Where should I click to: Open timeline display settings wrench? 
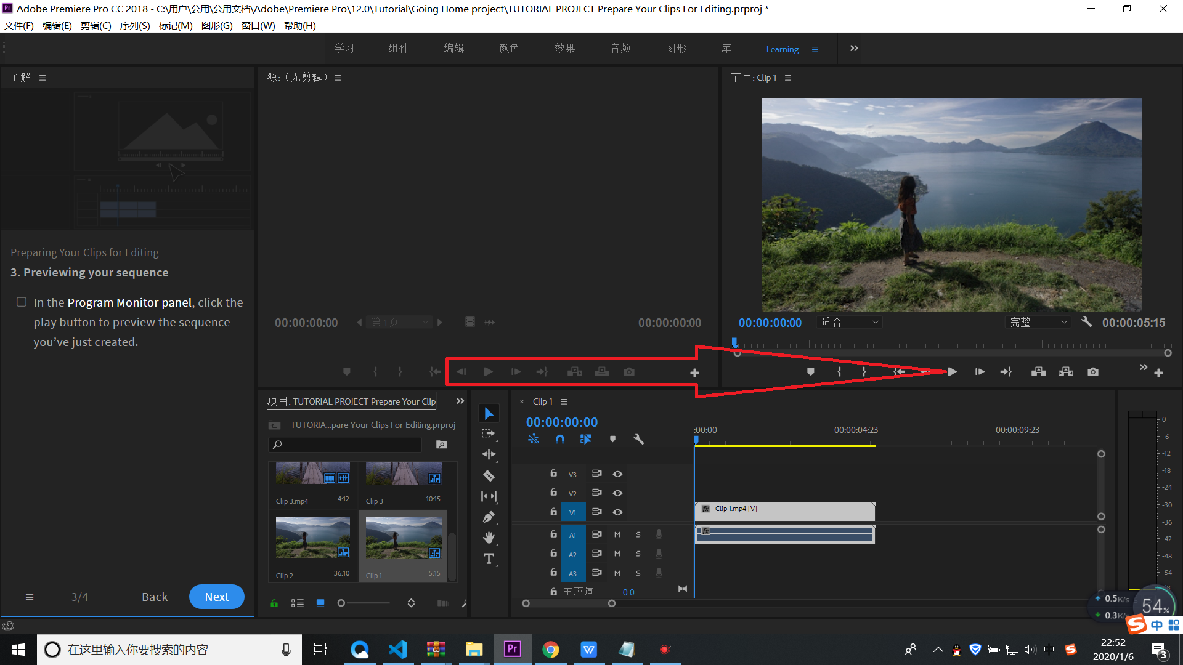coord(638,439)
